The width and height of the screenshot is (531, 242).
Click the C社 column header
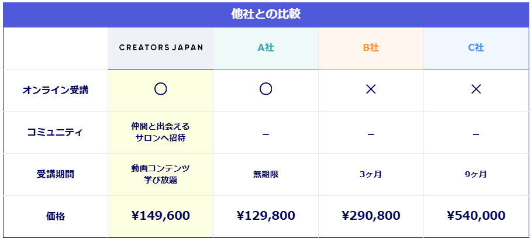pyautogui.click(x=476, y=48)
